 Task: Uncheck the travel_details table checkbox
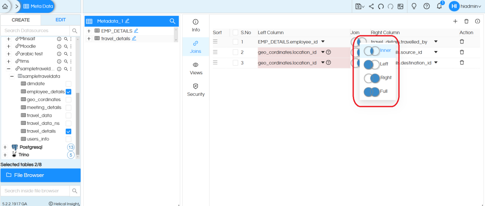coord(69,131)
